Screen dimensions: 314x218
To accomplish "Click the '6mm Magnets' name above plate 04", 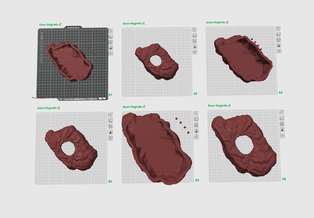I will (47, 108).
